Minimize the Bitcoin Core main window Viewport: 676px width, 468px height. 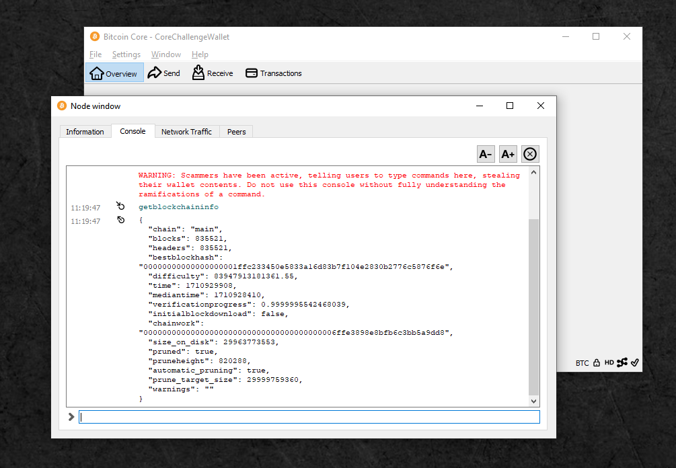(566, 36)
